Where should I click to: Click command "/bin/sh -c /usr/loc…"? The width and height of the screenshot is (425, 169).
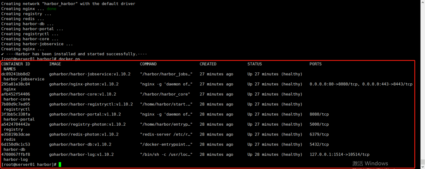point(166,155)
